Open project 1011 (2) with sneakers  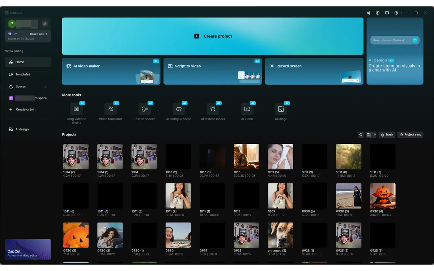(x=178, y=196)
